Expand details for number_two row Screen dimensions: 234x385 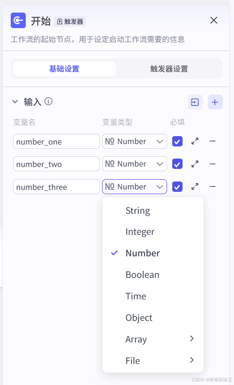point(195,164)
